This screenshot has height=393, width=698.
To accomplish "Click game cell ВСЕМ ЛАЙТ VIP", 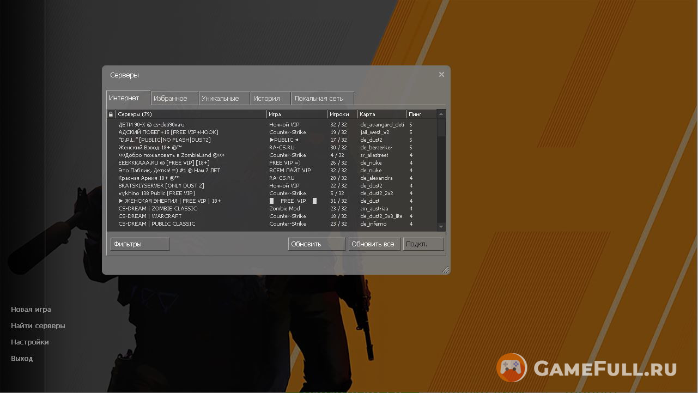I will [290, 171].
